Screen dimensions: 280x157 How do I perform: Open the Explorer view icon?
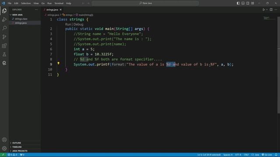4,11
